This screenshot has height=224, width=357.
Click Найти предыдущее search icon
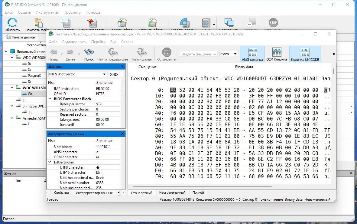coord(112,52)
